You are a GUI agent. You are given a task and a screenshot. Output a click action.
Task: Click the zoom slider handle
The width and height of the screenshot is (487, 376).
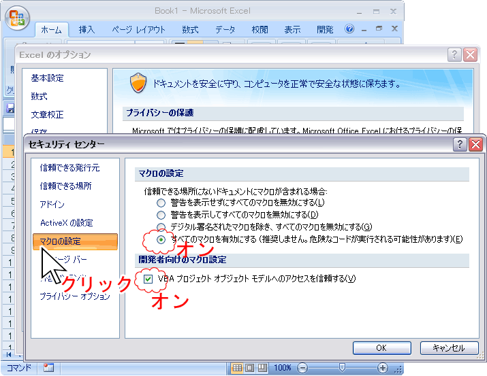[342, 368]
